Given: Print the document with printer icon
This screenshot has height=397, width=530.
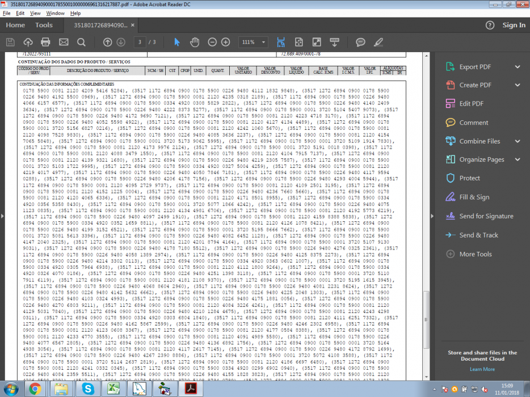Looking at the screenshot, I should click(x=45, y=42).
